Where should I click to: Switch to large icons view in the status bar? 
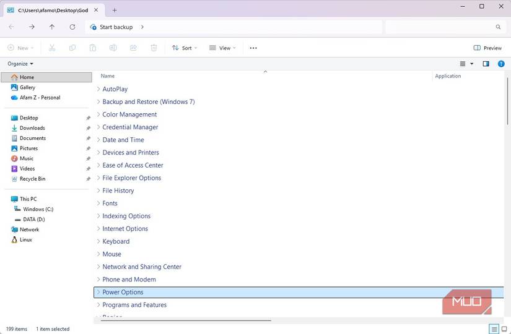tap(504, 329)
